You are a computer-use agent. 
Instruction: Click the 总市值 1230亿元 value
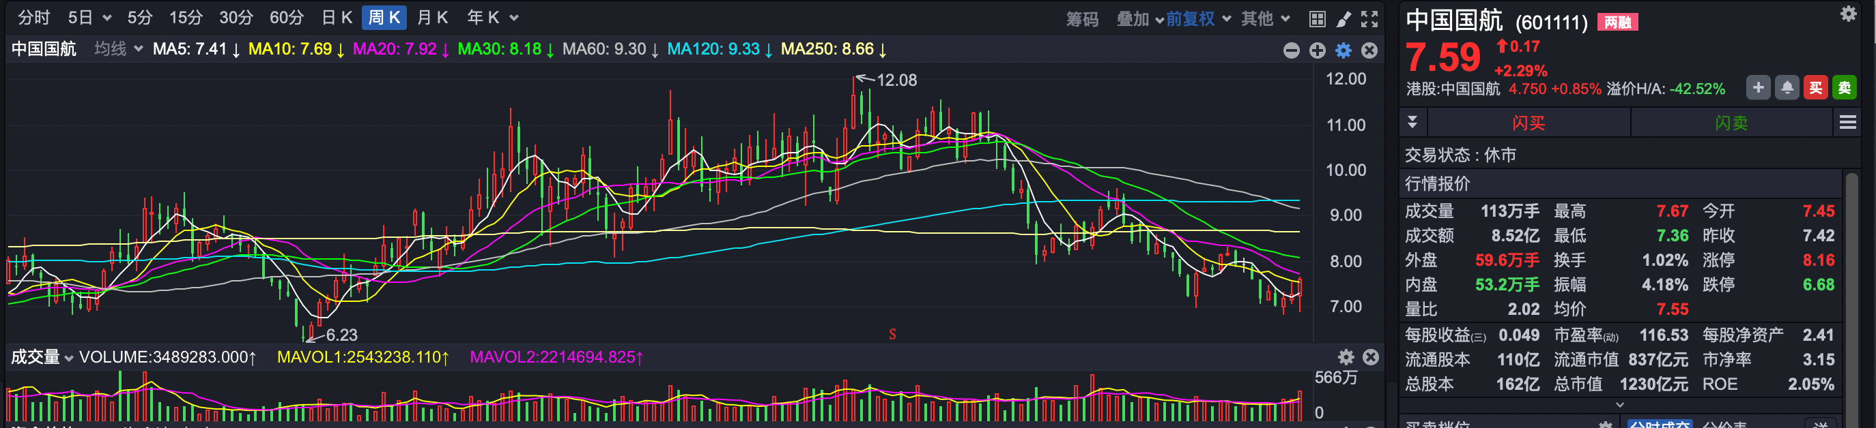tap(1653, 384)
